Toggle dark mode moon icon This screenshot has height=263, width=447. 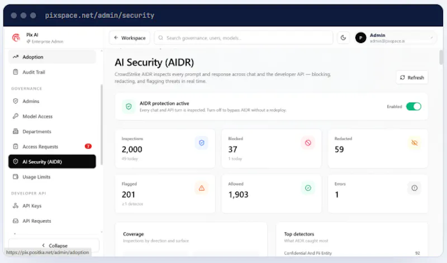343,38
